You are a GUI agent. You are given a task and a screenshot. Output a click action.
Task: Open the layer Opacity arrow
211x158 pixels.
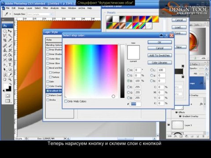click(207, 68)
